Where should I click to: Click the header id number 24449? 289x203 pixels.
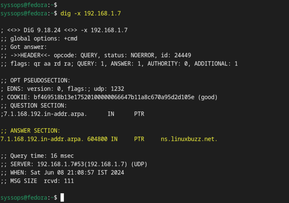click(183, 55)
